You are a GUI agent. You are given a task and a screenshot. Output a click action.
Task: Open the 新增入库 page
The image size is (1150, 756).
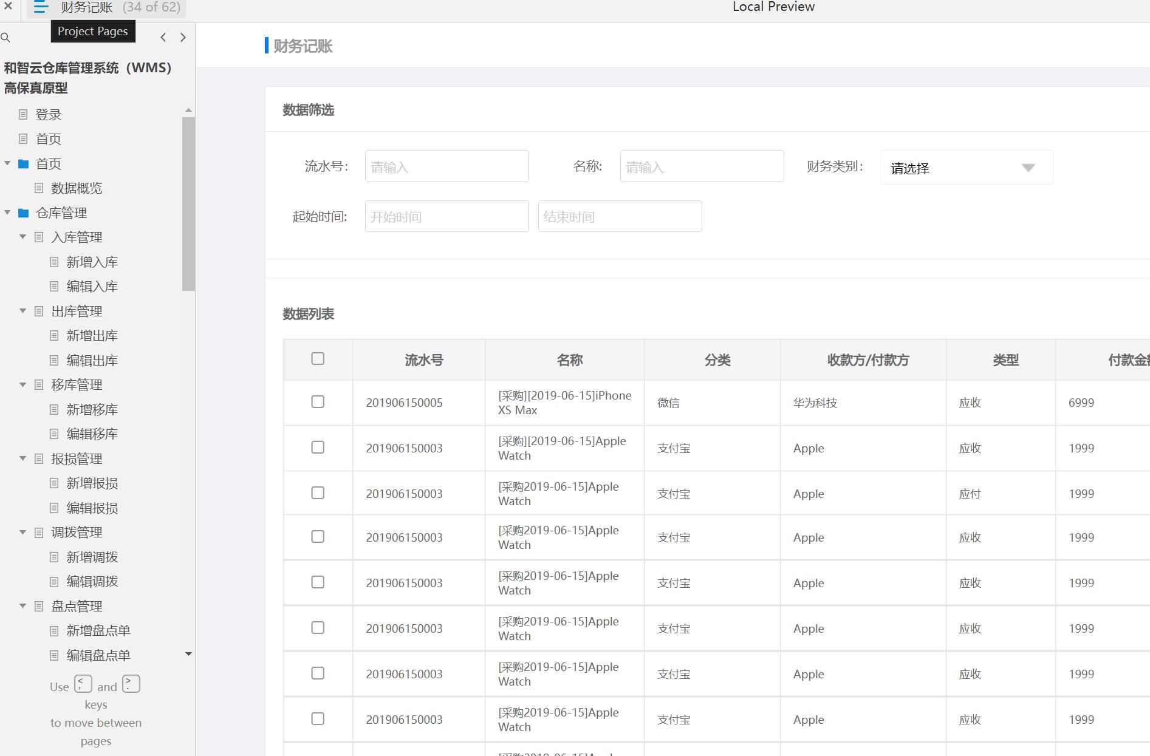point(92,262)
